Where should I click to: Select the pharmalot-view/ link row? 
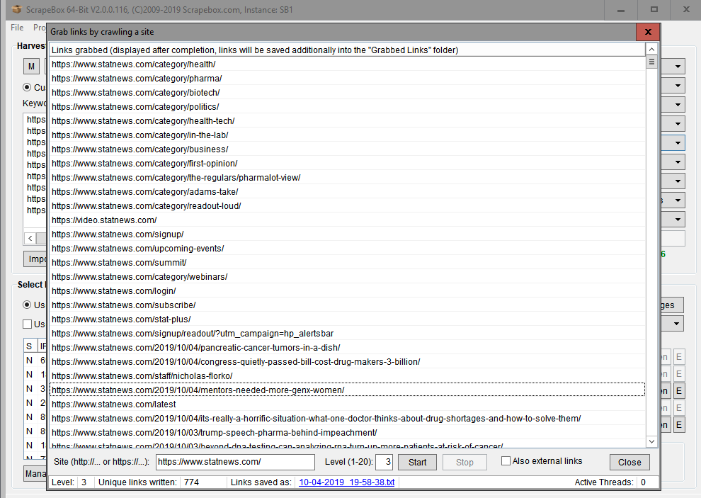coord(348,178)
